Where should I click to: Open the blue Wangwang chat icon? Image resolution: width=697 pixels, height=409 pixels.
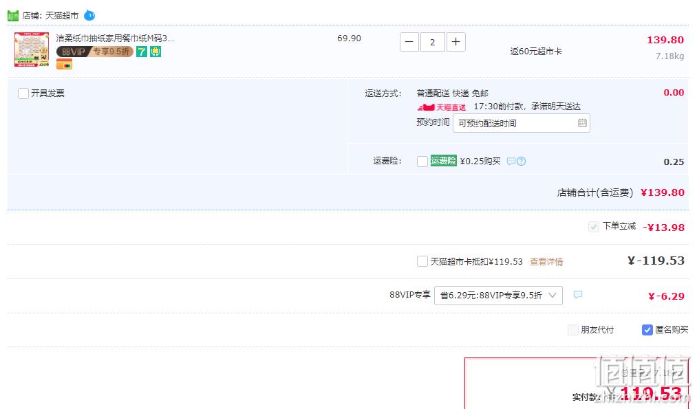[89, 15]
